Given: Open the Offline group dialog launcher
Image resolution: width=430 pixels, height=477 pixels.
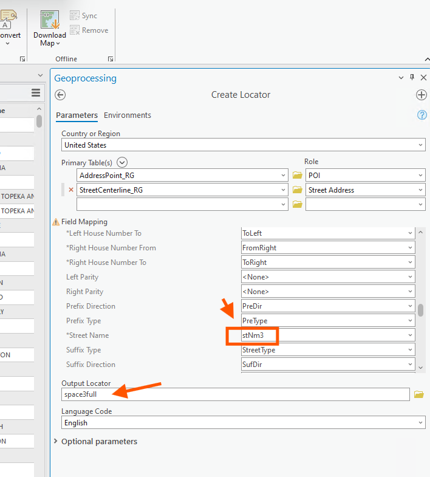Looking at the screenshot, I should tap(111, 59).
